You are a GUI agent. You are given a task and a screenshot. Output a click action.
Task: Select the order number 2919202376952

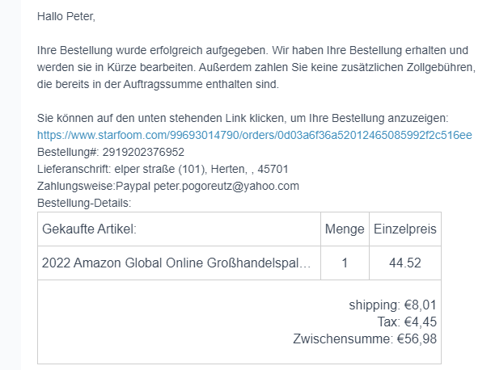coord(143,152)
